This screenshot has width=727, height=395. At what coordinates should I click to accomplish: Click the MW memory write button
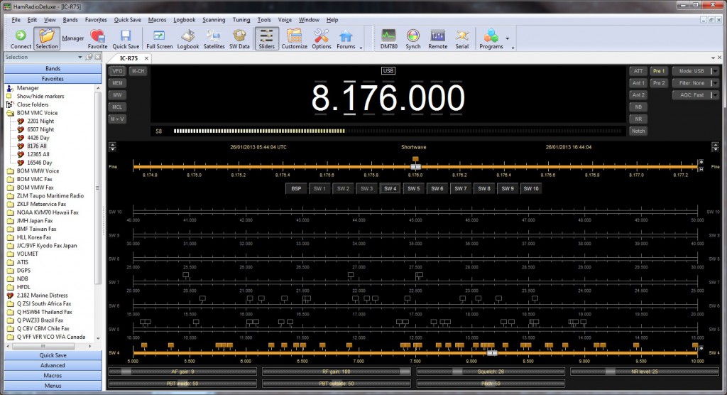pyautogui.click(x=117, y=94)
